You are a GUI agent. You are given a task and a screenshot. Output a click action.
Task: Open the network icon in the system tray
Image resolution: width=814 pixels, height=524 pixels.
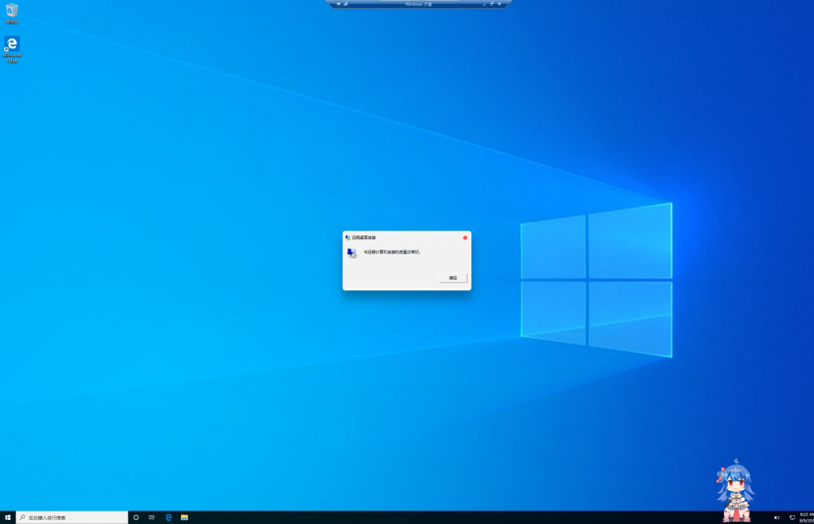(x=793, y=518)
